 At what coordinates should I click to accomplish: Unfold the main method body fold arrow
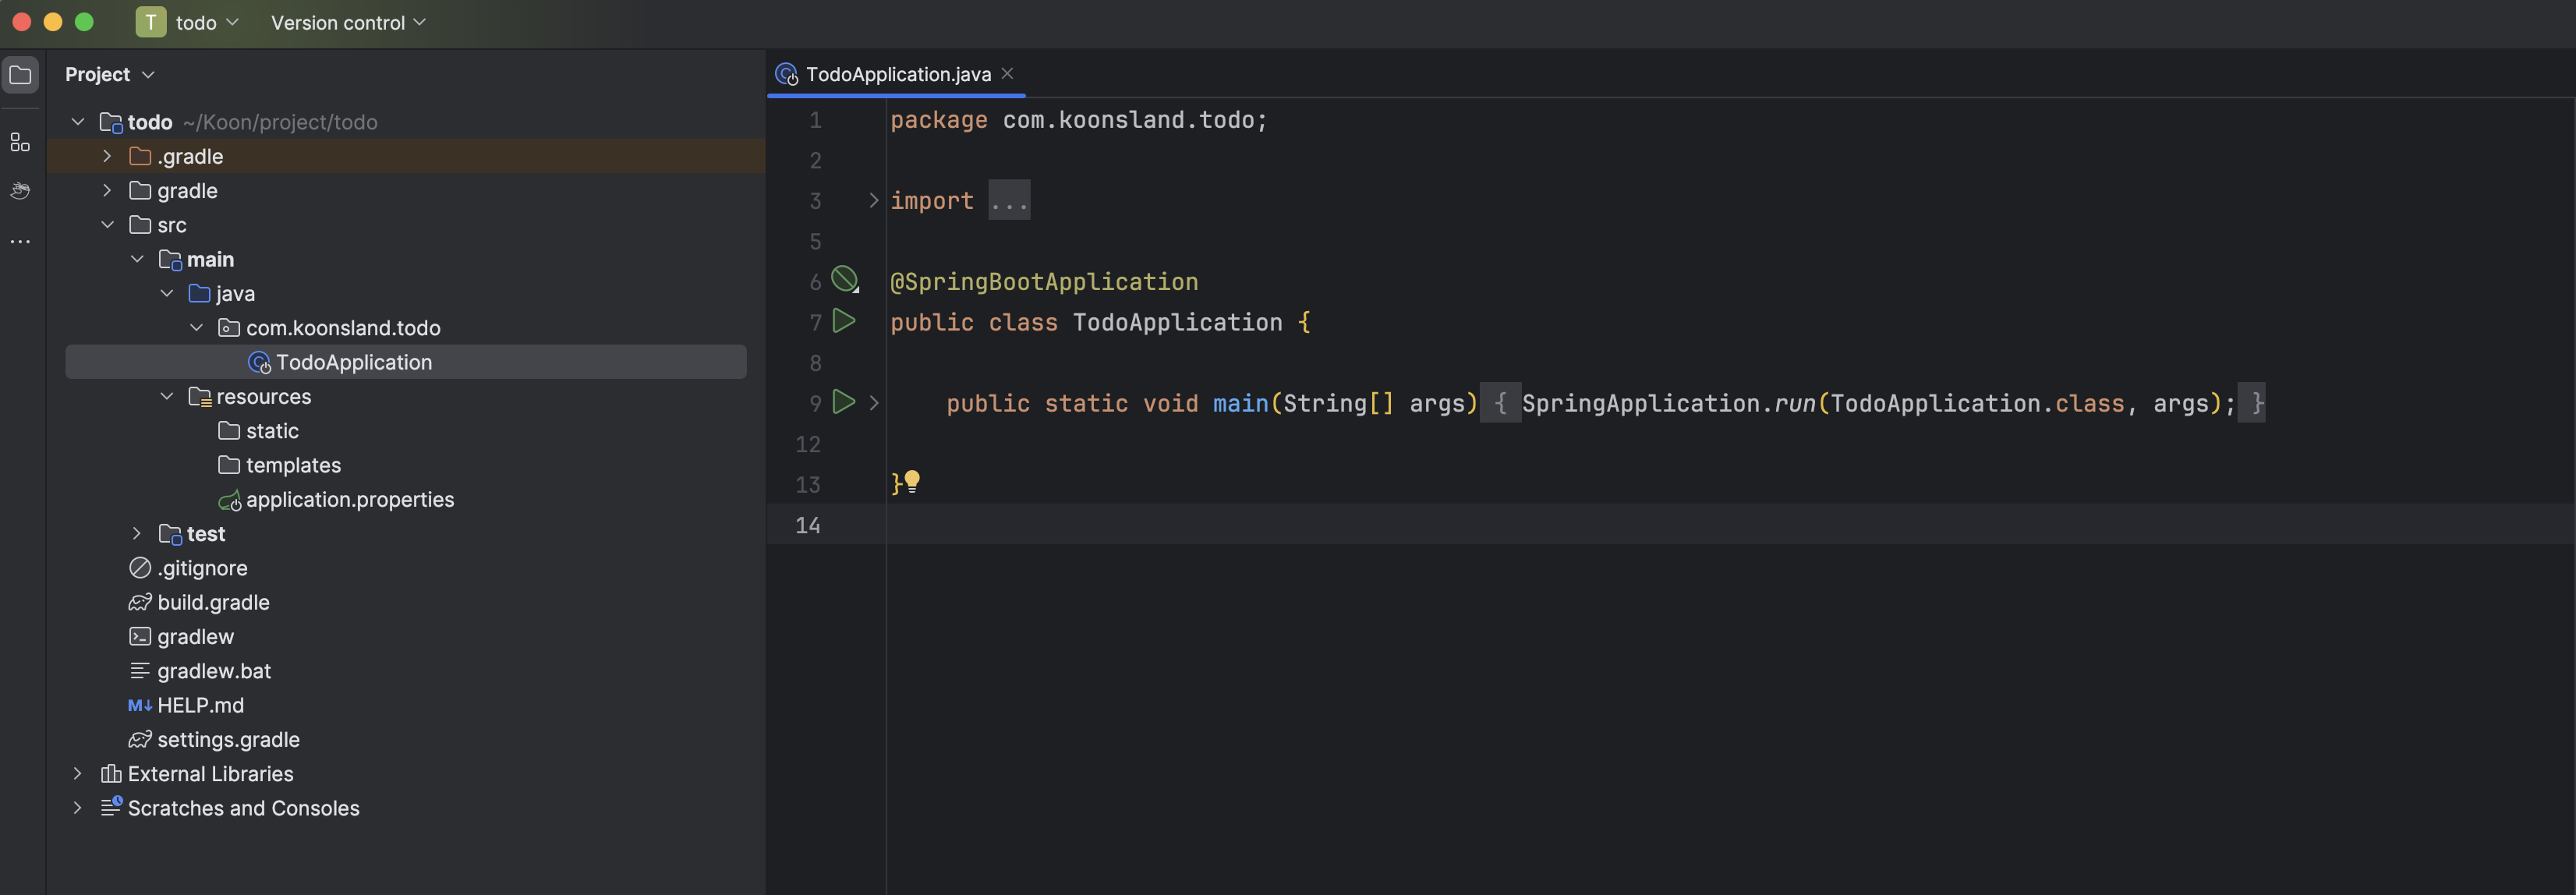(x=873, y=403)
